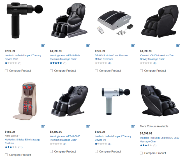Open HoMedics Shiatsu Elite Massage Cushion link
Screen dimensions: 185x157
click(x=22, y=141)
